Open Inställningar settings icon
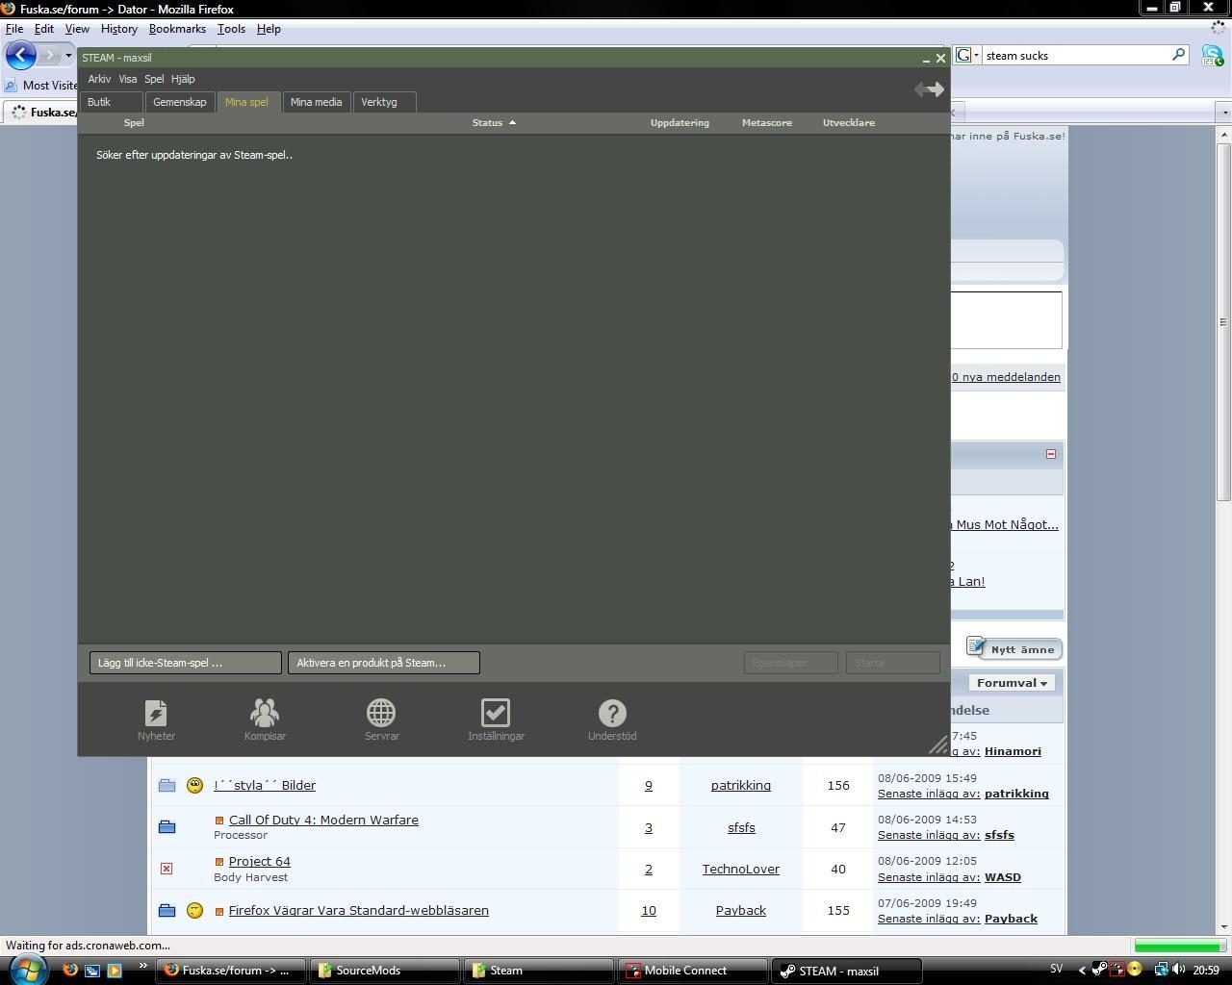1232x985 pixels. tap(496, 720)
